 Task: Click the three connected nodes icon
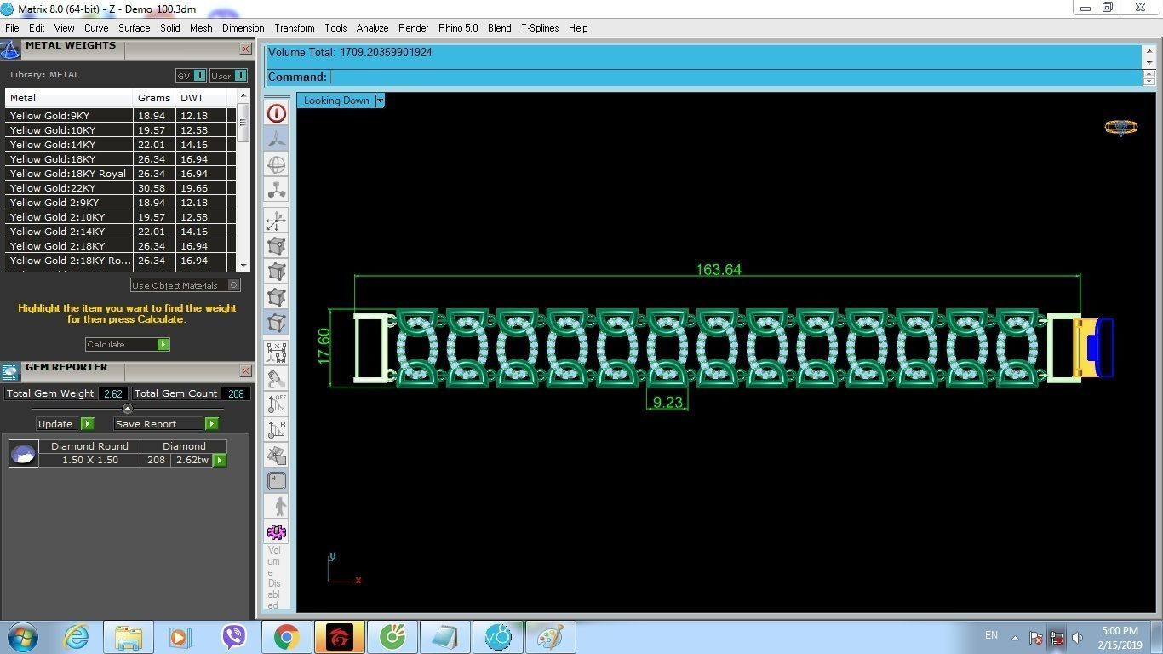[277, 190]
